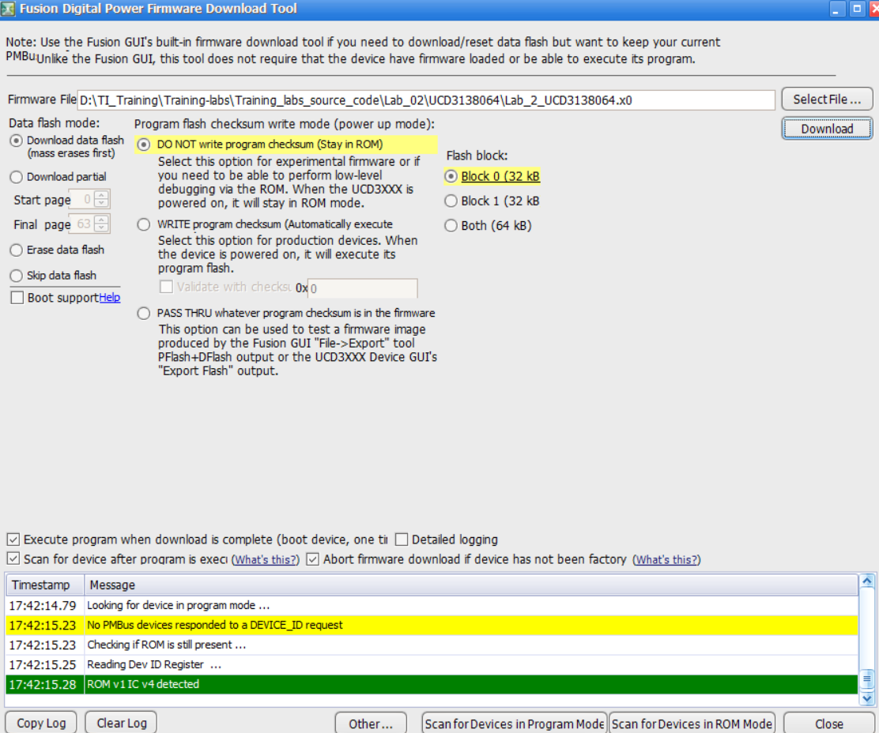Decrease the Final page spinner value

tap(101, 228)
